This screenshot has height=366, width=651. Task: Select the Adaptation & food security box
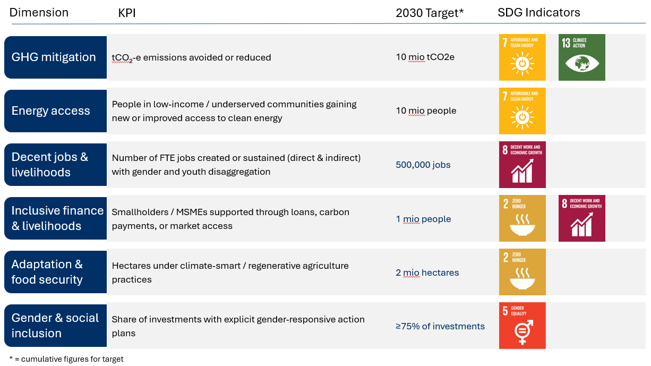[55, 272]
